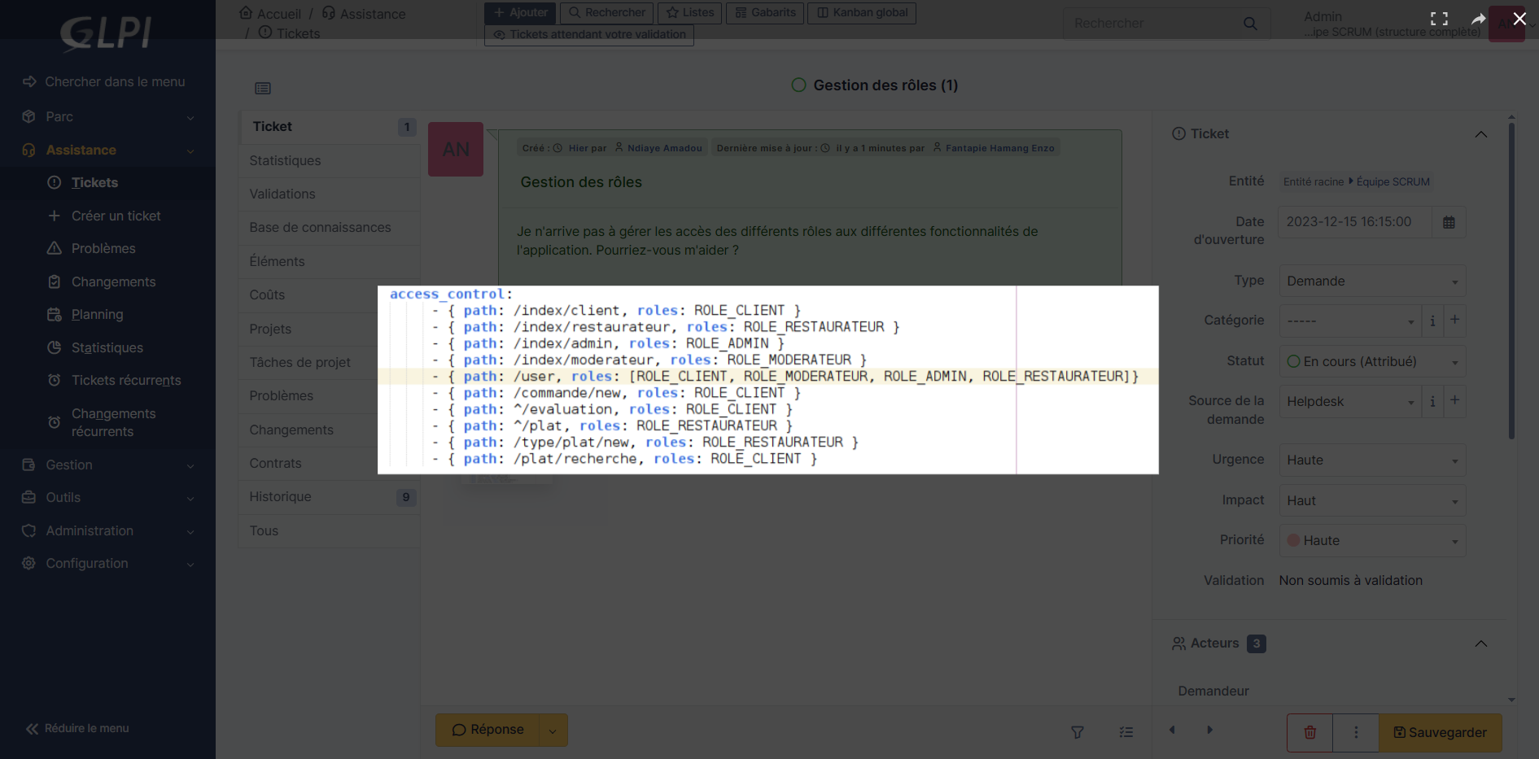Click the Rechercher toolbar button
Image resolution: width=1539 pixels, height=759 pixels.
pos(607,13)
